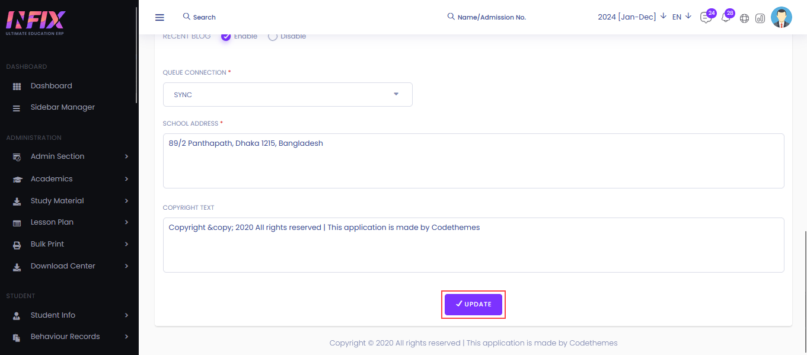Click the Study Material download icon
The height and width of the screenshot is (355, 807).
(17, 202)
